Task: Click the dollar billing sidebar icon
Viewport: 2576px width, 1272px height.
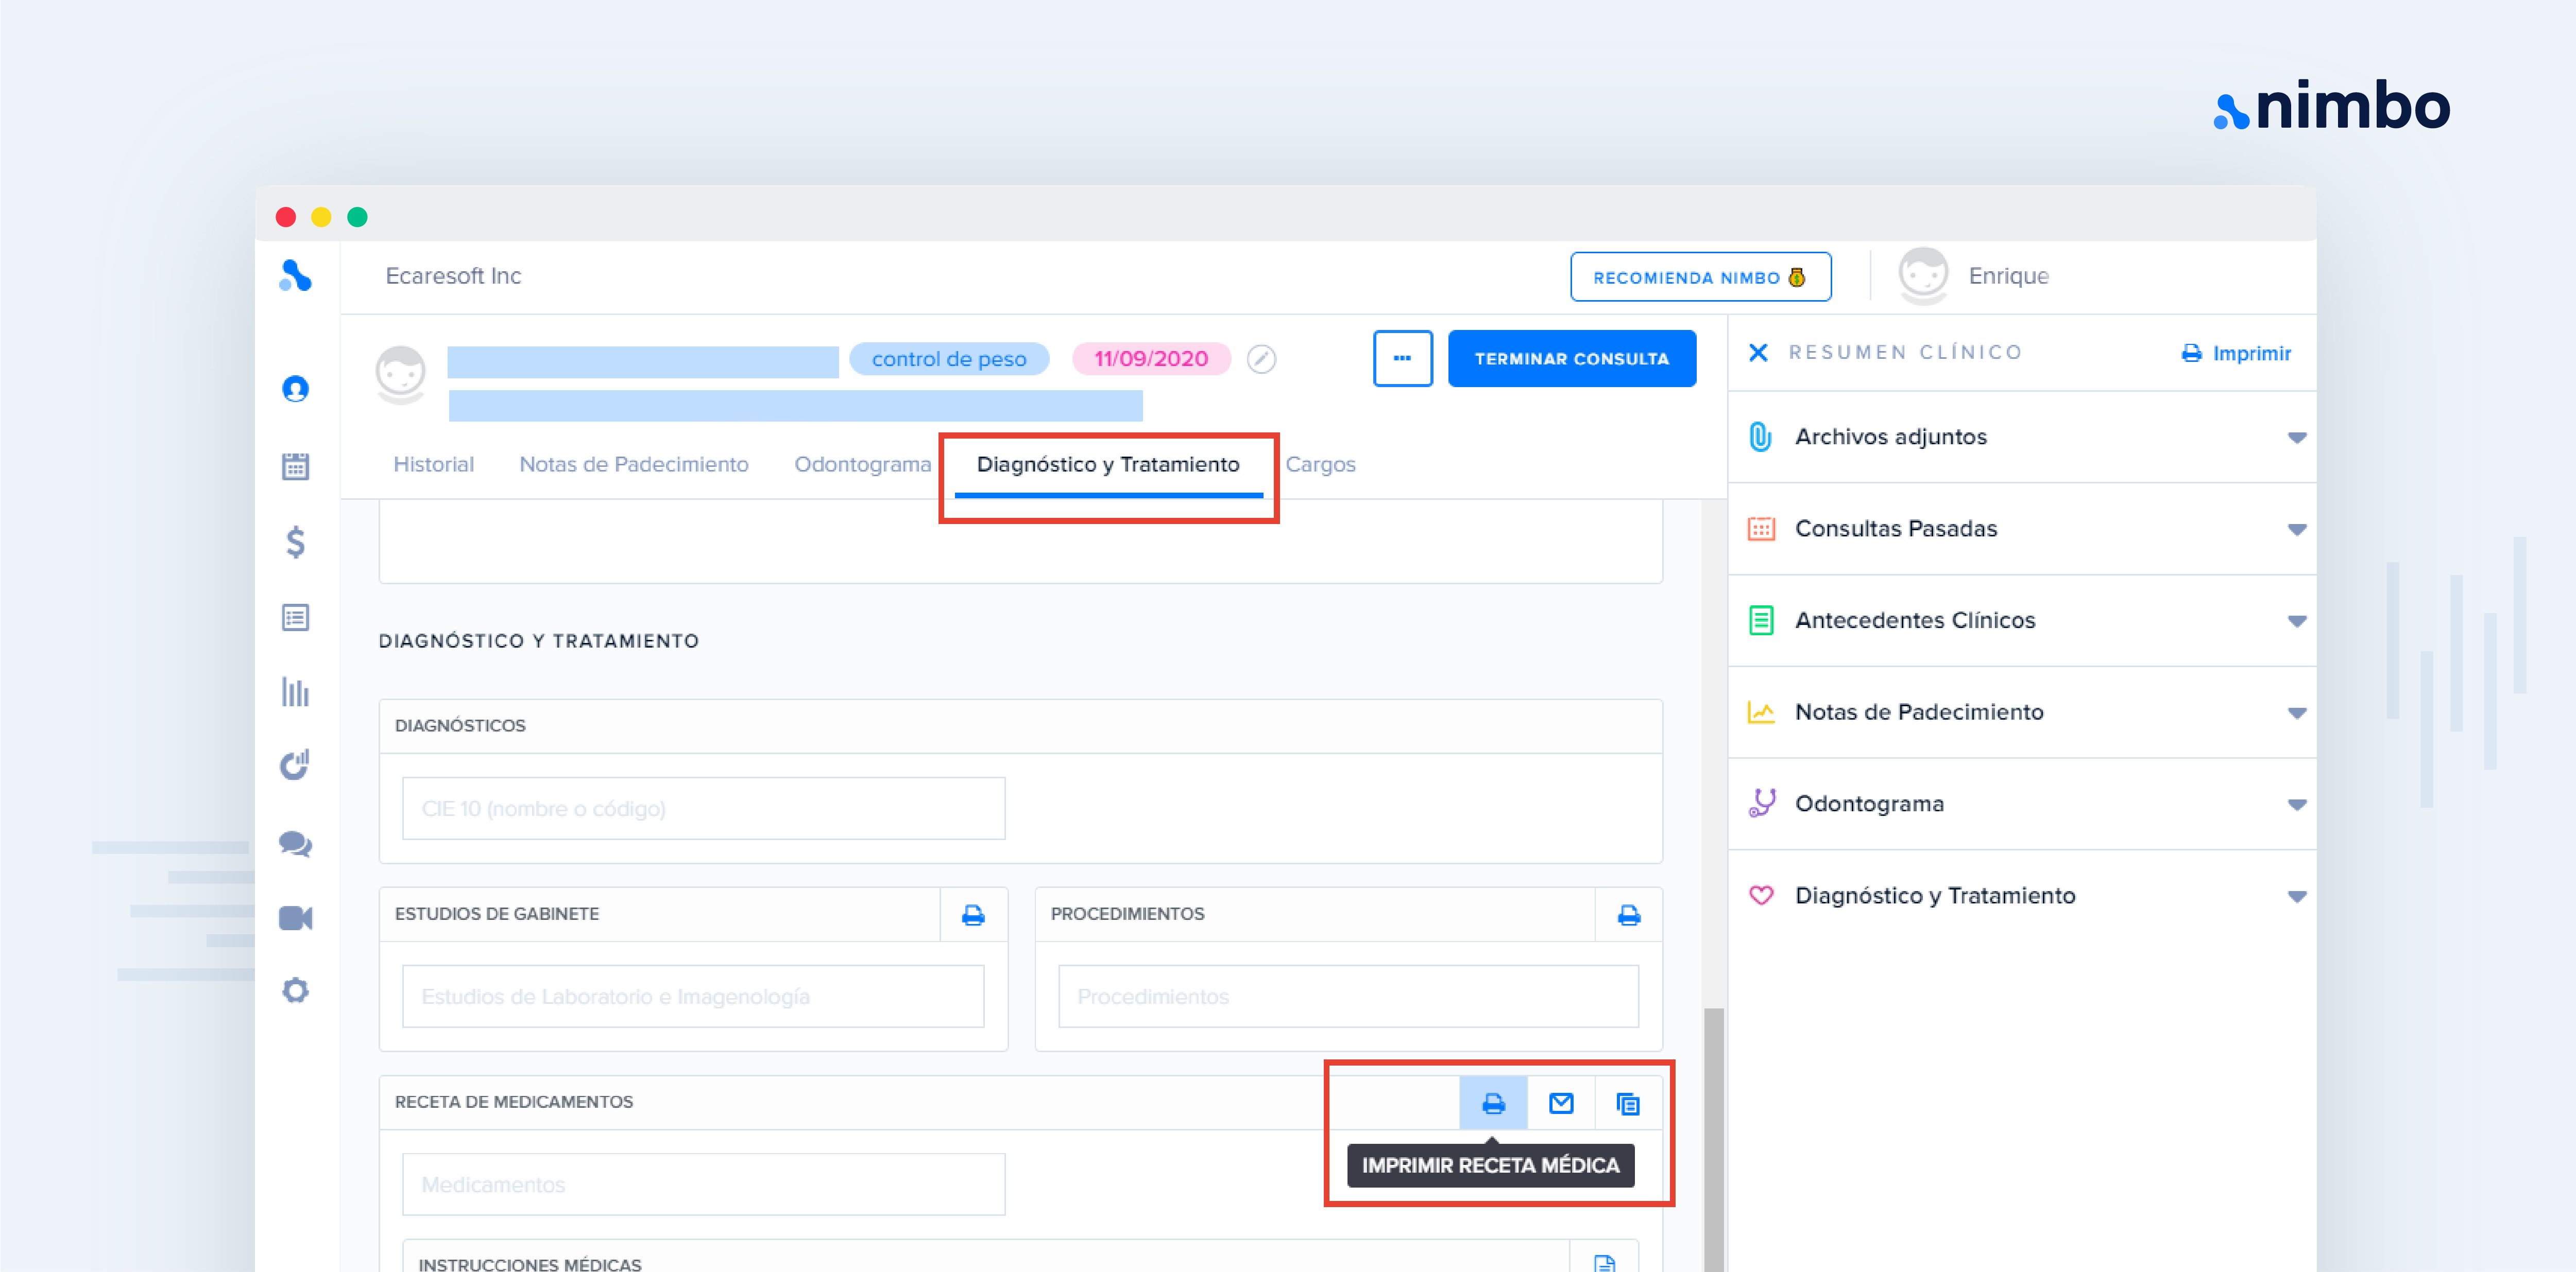Action: 295,542
